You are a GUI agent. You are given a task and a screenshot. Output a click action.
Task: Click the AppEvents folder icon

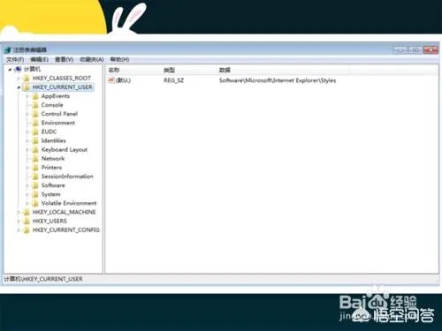point(35,96)
